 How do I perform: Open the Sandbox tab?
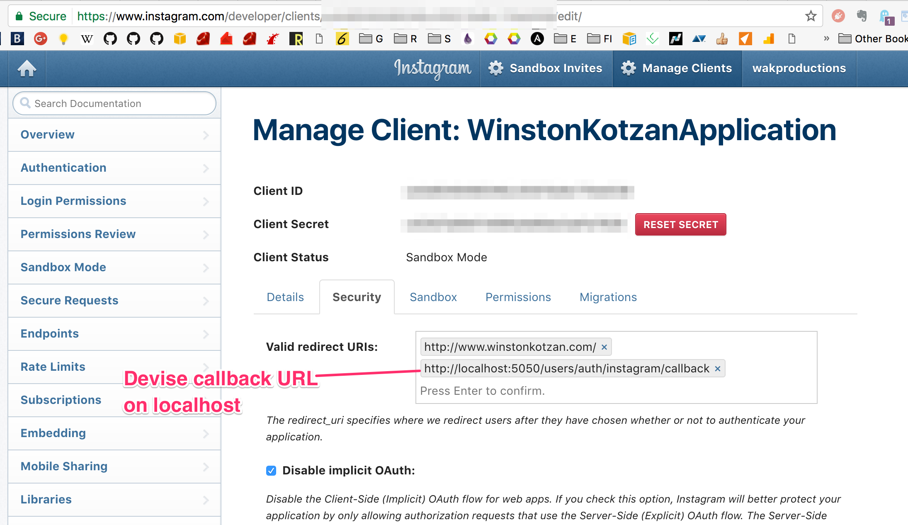tap(433, 297)
